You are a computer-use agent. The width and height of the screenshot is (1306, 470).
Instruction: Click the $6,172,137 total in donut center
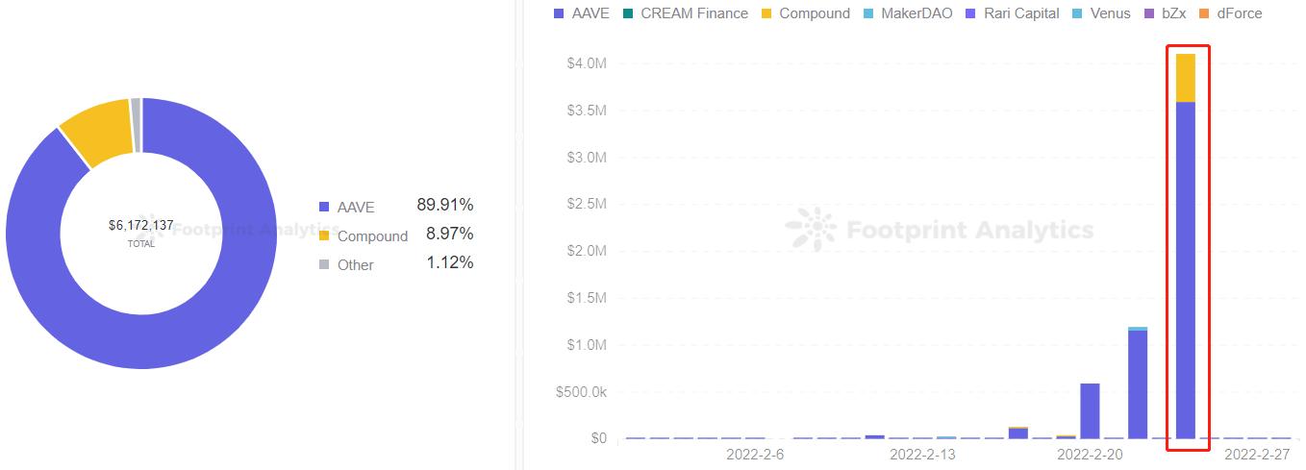coord(141,225)
